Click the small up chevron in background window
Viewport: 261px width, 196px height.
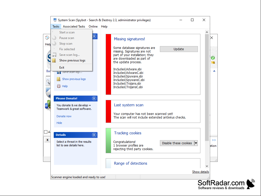click(x=214, y=71)
